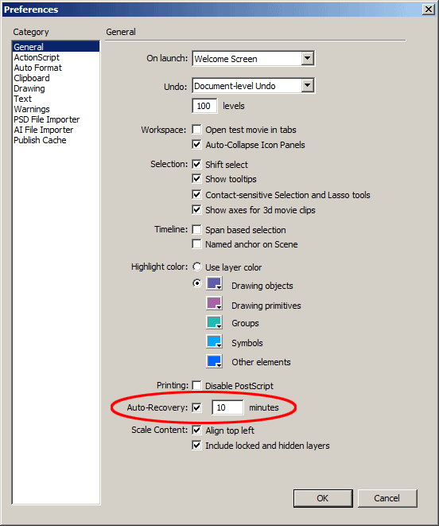Disable Show axes for 3d movie clips
This screenshot has width=439, height=526.
tap(197, 210)
